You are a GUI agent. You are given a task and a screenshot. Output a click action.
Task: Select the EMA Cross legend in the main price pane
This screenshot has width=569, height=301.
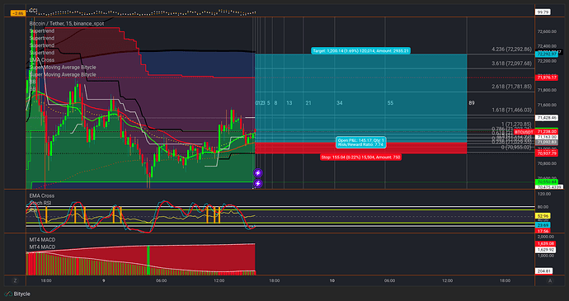pyautogui.click(x=42, y=60)
